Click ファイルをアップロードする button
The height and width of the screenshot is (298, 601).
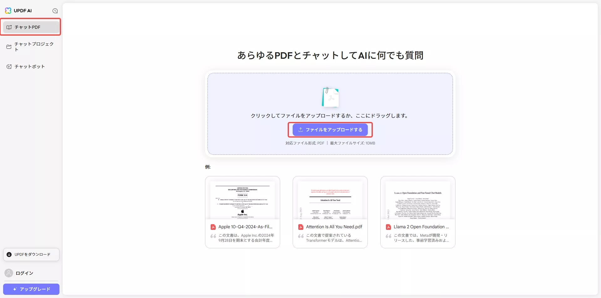[330, 130]
